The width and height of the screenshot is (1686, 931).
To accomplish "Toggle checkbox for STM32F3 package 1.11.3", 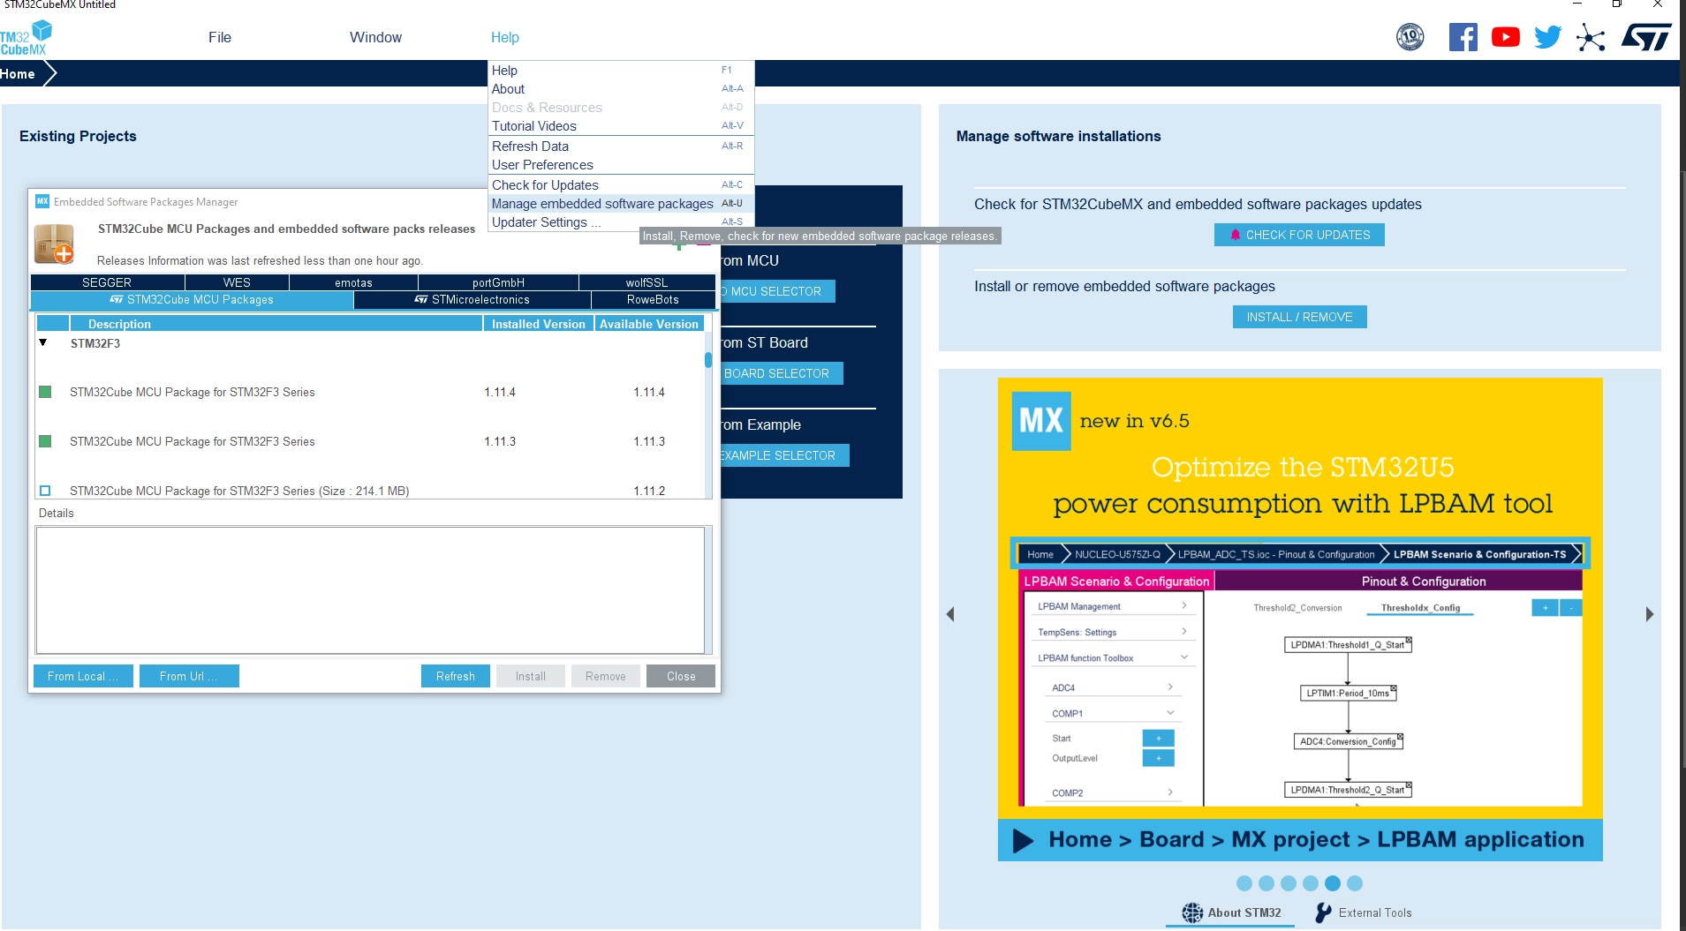I will point(45,441).
